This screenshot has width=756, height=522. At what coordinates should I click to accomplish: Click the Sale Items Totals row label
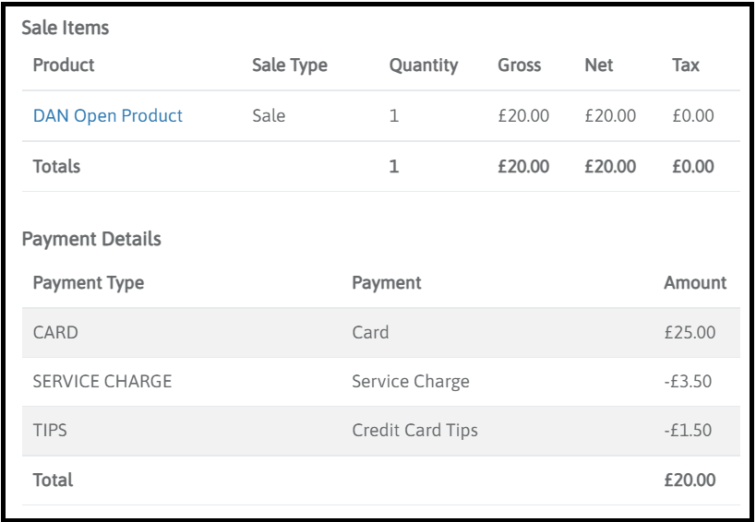[x=56, y=167]
